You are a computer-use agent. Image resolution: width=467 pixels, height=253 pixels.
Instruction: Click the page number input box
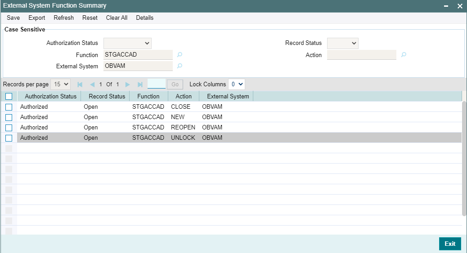click(157, 84)
